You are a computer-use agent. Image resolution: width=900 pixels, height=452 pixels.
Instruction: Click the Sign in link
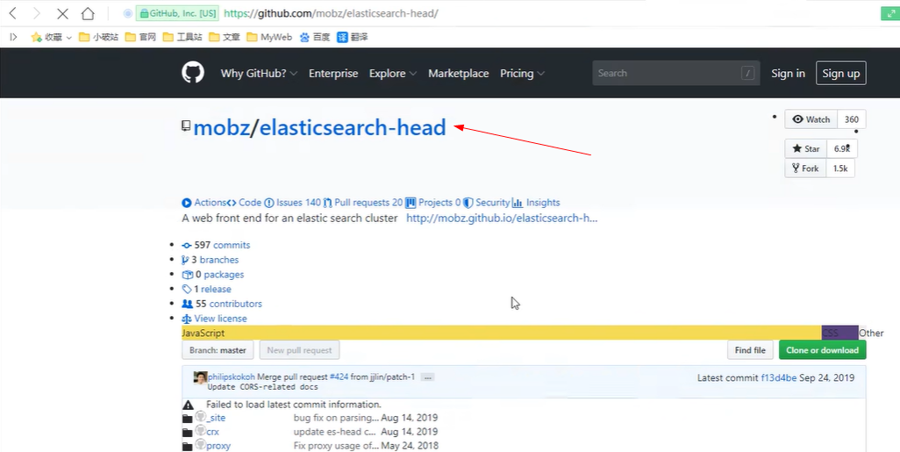pos(788,74)
